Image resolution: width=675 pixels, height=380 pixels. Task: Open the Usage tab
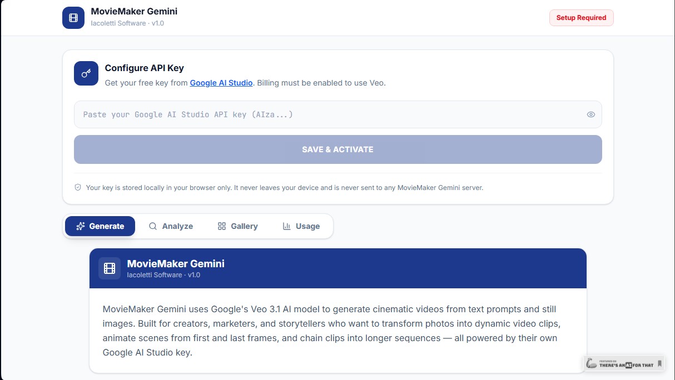[301, 226]
